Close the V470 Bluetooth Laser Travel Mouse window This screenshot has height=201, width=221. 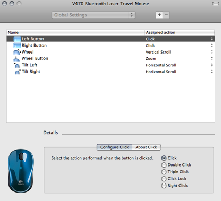[x=5, y=4]
